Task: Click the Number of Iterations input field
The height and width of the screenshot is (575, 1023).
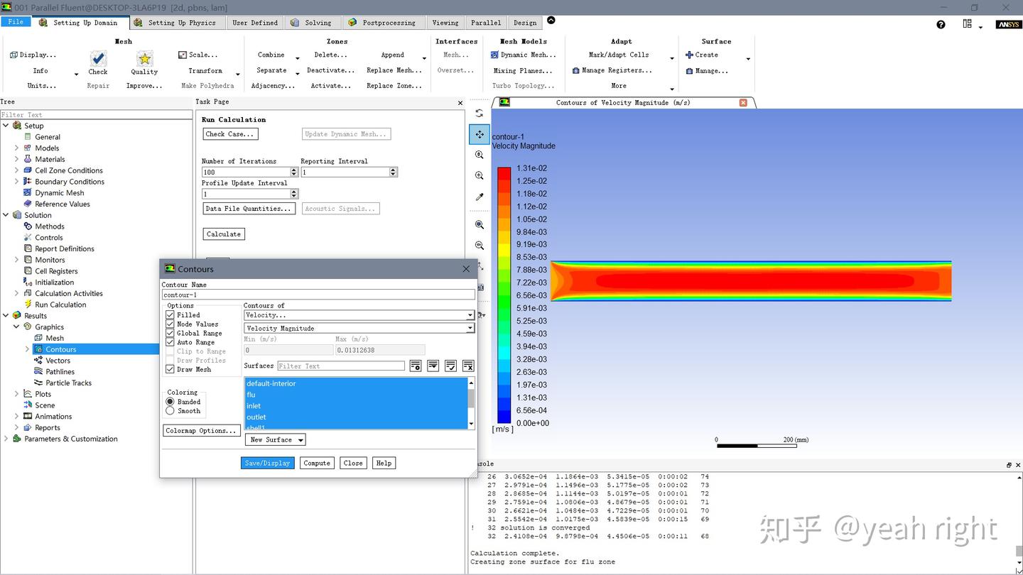Action: (246, 172)
